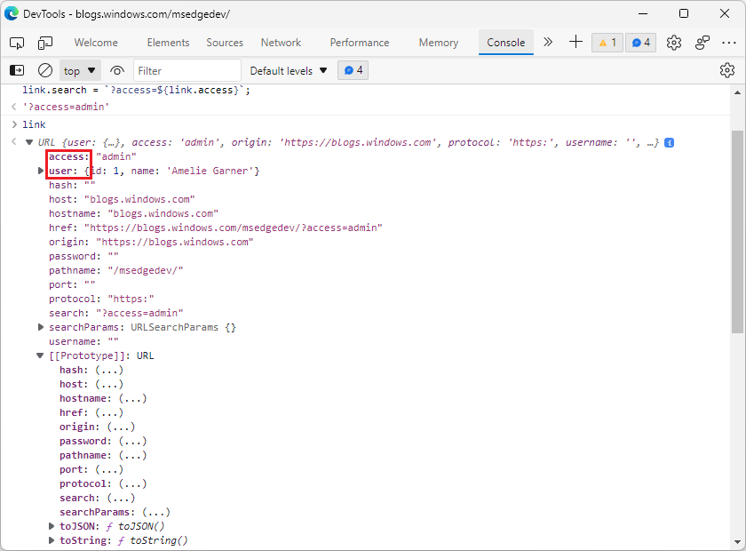
Task: Invoke getter for prototype search (...)
Action: 121,499
